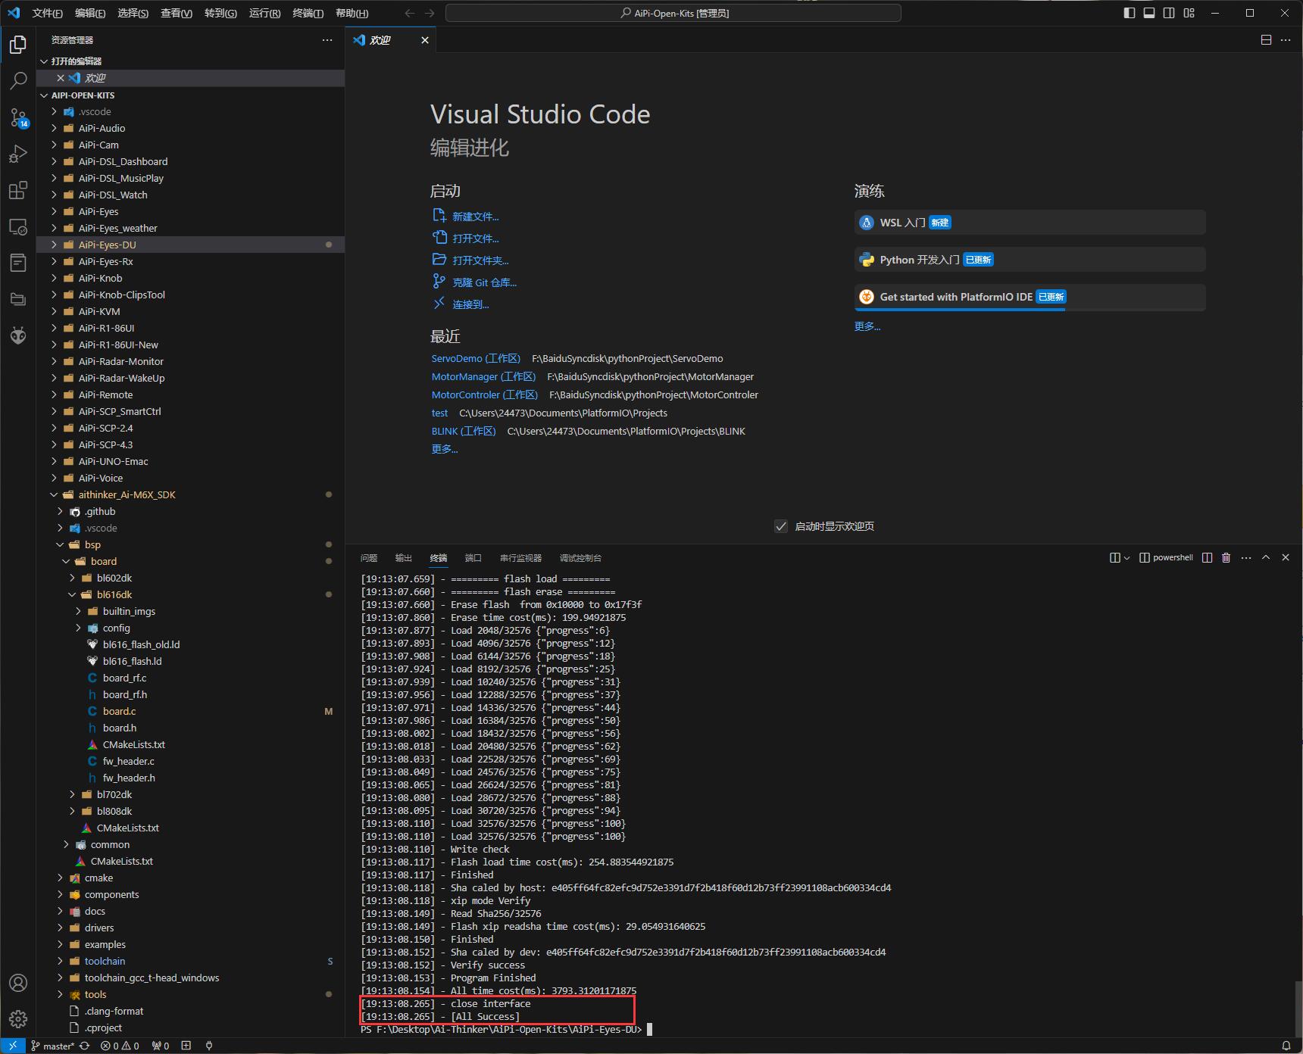
Task: Open the Search view in activity bar
Action: pos(18,81)
